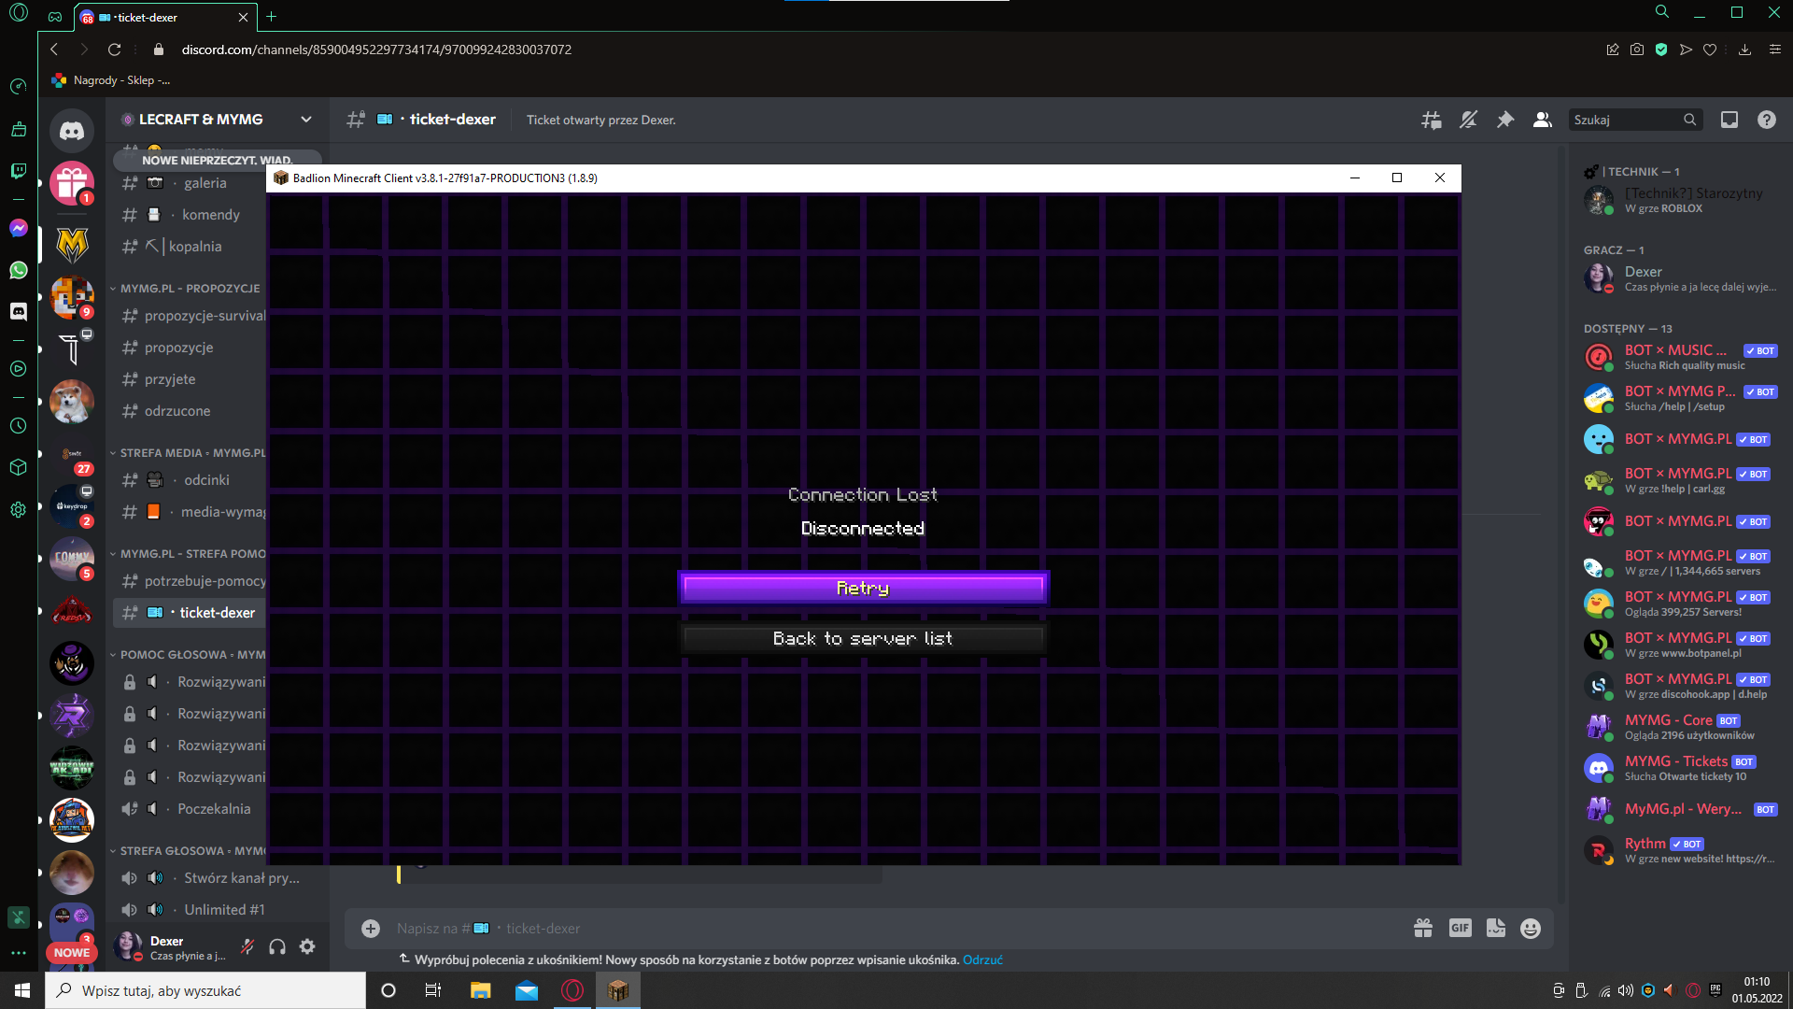Image resolution: width=1793 pixels, height=1009 pixels.
Task: Open the Inbox icon in header
Action: tap(1729, 120)
